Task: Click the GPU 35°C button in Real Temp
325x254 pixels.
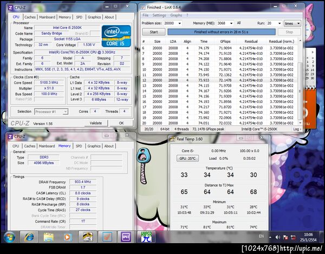Action: point(187,158)
